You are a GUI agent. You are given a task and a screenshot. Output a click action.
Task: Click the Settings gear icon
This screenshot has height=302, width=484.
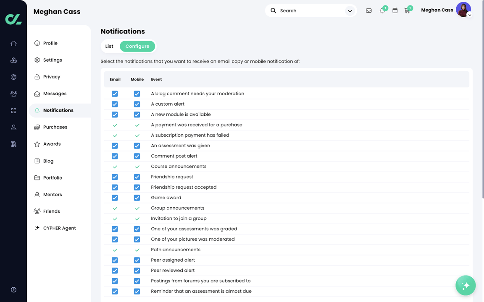point(37,60)
